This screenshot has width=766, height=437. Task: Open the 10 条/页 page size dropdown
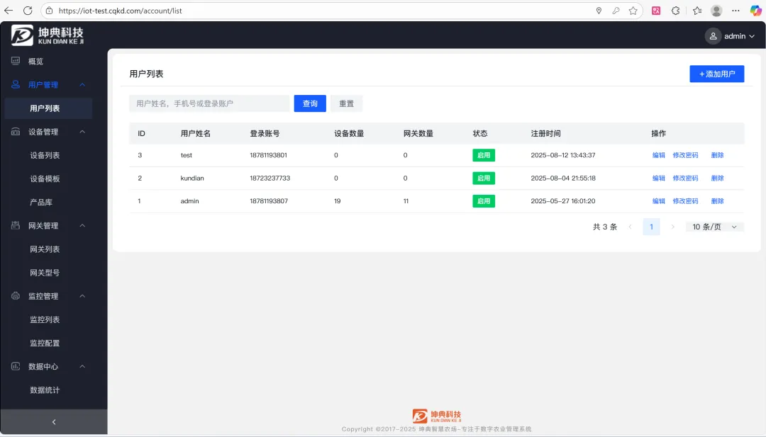coord(715,227)
